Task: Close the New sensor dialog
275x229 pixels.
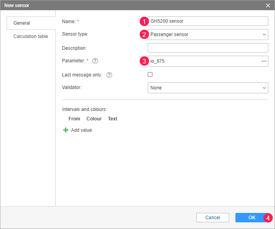Action: pyautogui.click(x=268, y=5)
